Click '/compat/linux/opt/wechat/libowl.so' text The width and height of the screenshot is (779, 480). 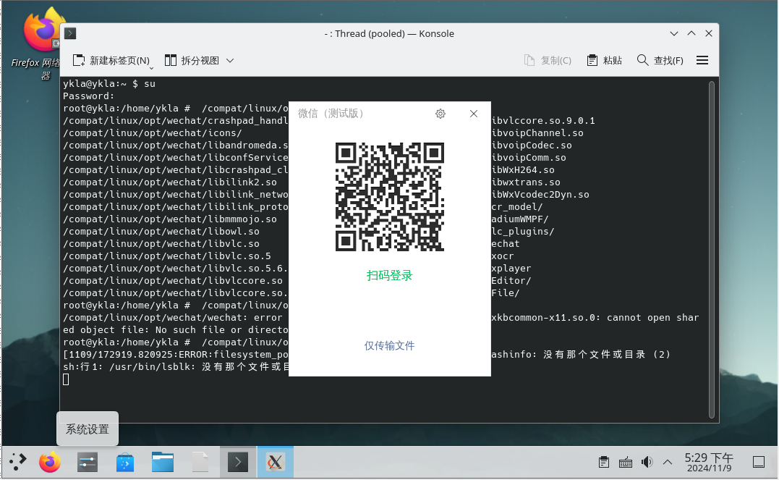click(x=161, y=232)
